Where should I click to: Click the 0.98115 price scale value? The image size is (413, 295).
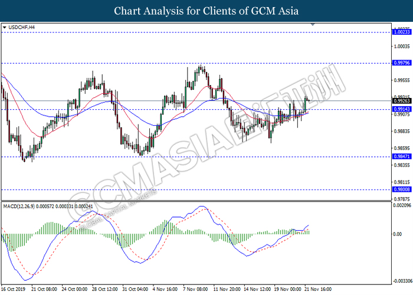[x=402, y=182]
